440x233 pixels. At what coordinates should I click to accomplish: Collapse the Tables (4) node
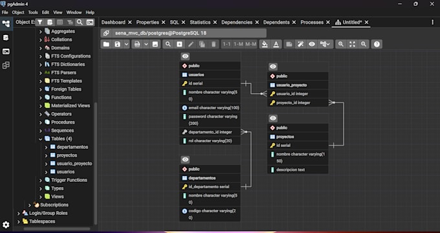pyautogui.click(x=40, y=139)
